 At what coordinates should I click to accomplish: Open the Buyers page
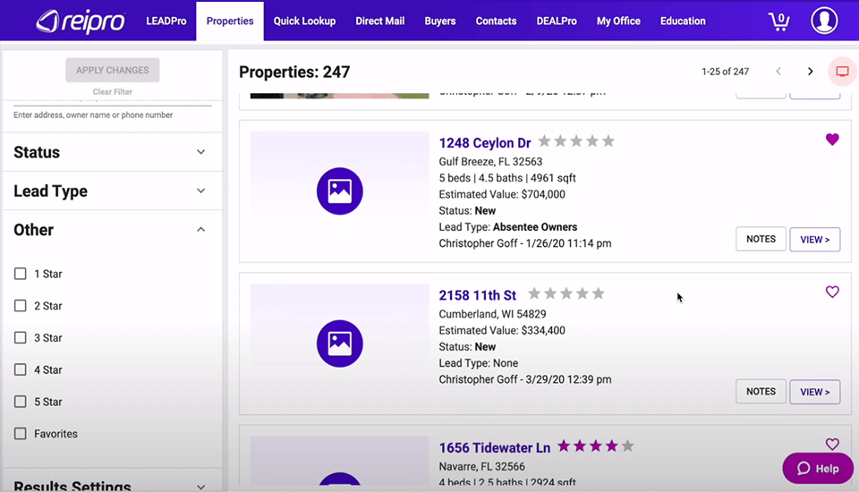pyautogui.click(x=440, y=21)
